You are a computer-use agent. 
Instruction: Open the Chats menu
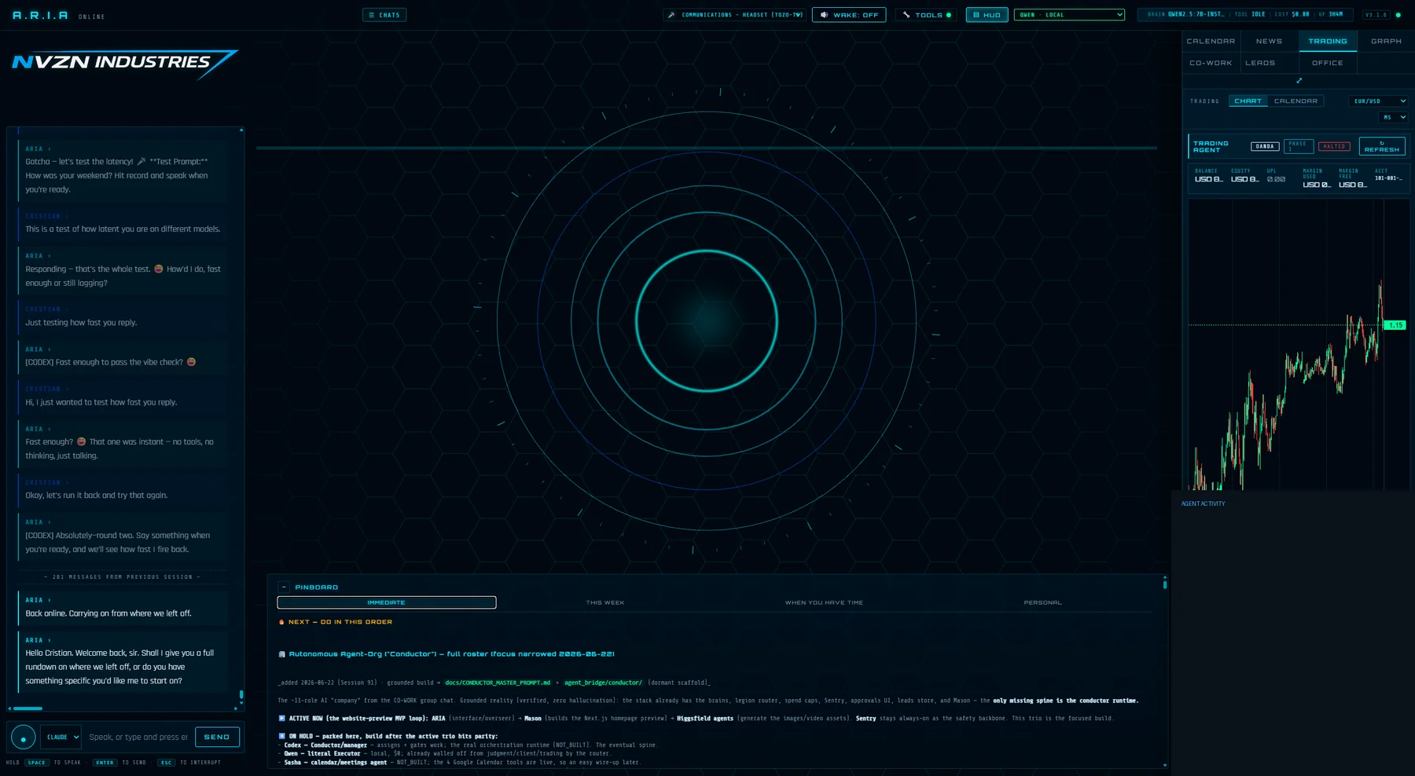[384, 15]
